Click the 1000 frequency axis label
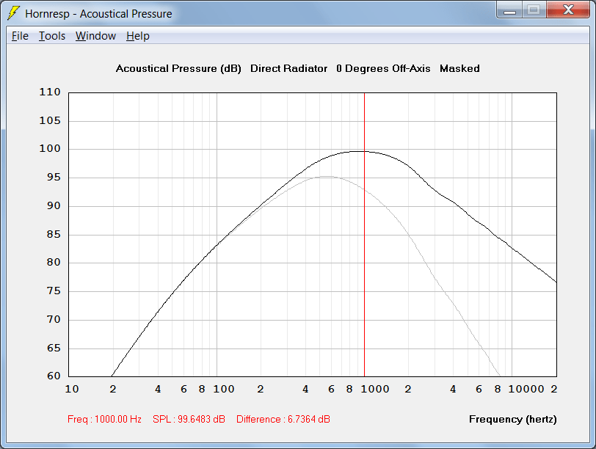This screenshot has width=596, height=449. tap(375, 389)
